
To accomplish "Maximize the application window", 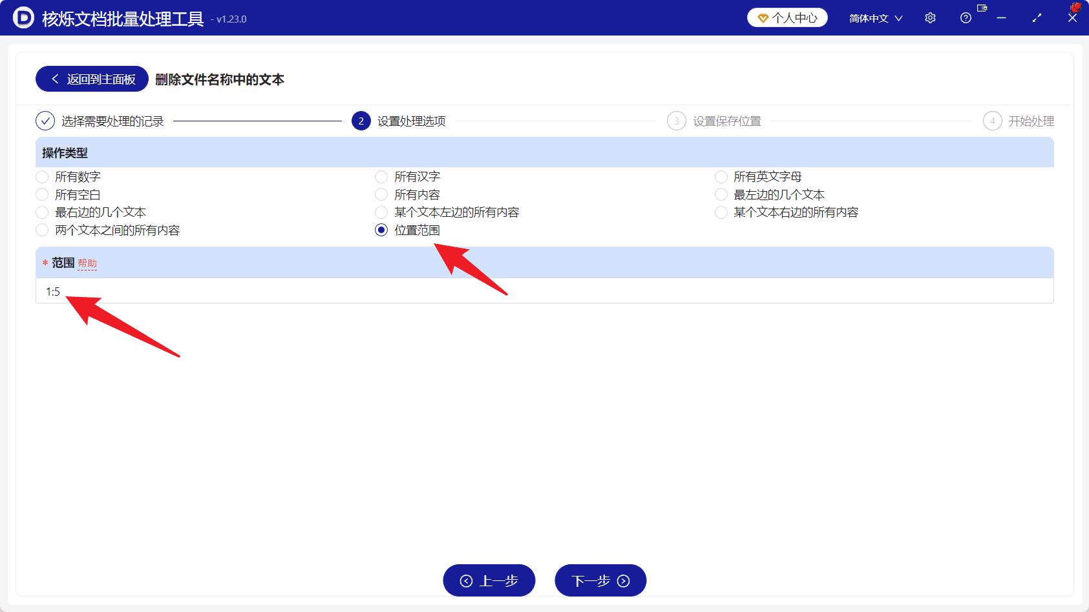I will (x=1037, y=18).
